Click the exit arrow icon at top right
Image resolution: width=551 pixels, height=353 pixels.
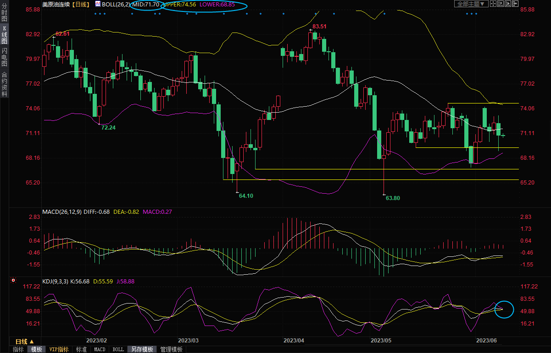pos(515,4)
